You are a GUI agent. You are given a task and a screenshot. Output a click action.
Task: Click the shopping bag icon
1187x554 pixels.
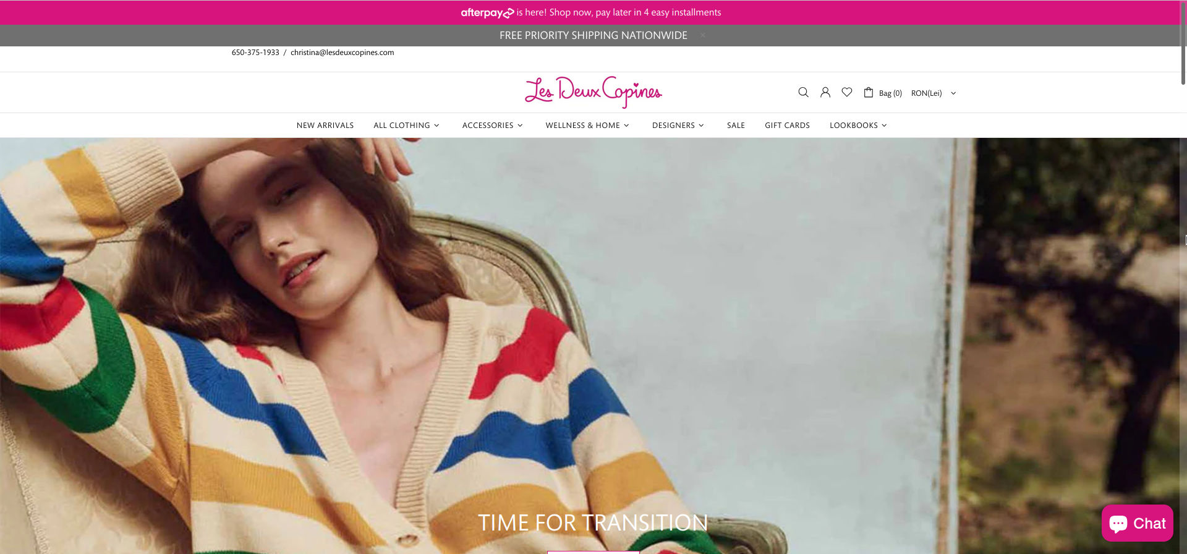click(869, 92)
